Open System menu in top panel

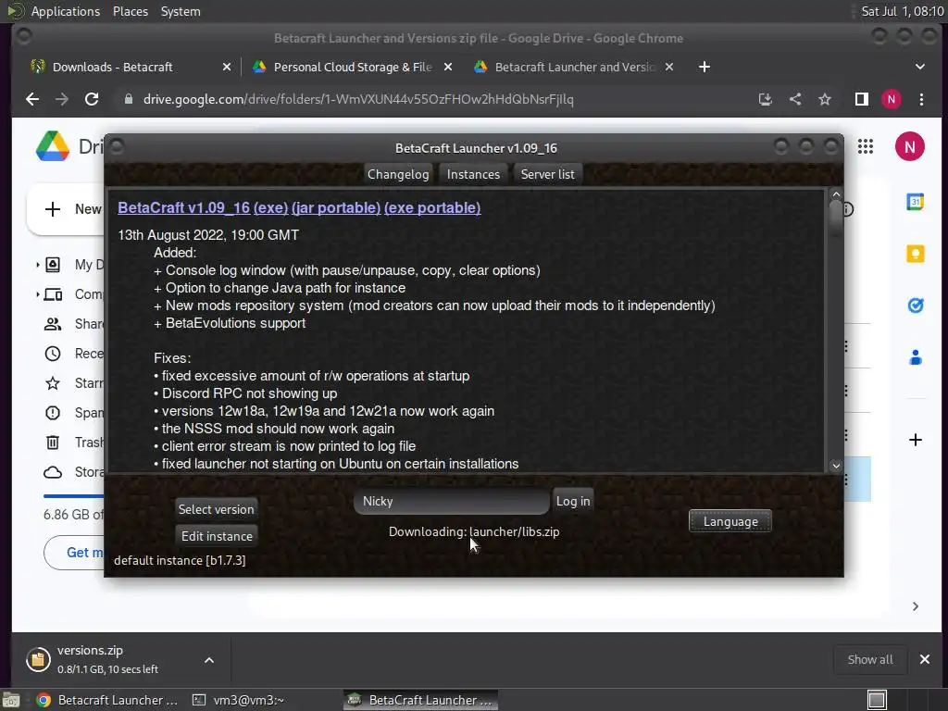181,11
